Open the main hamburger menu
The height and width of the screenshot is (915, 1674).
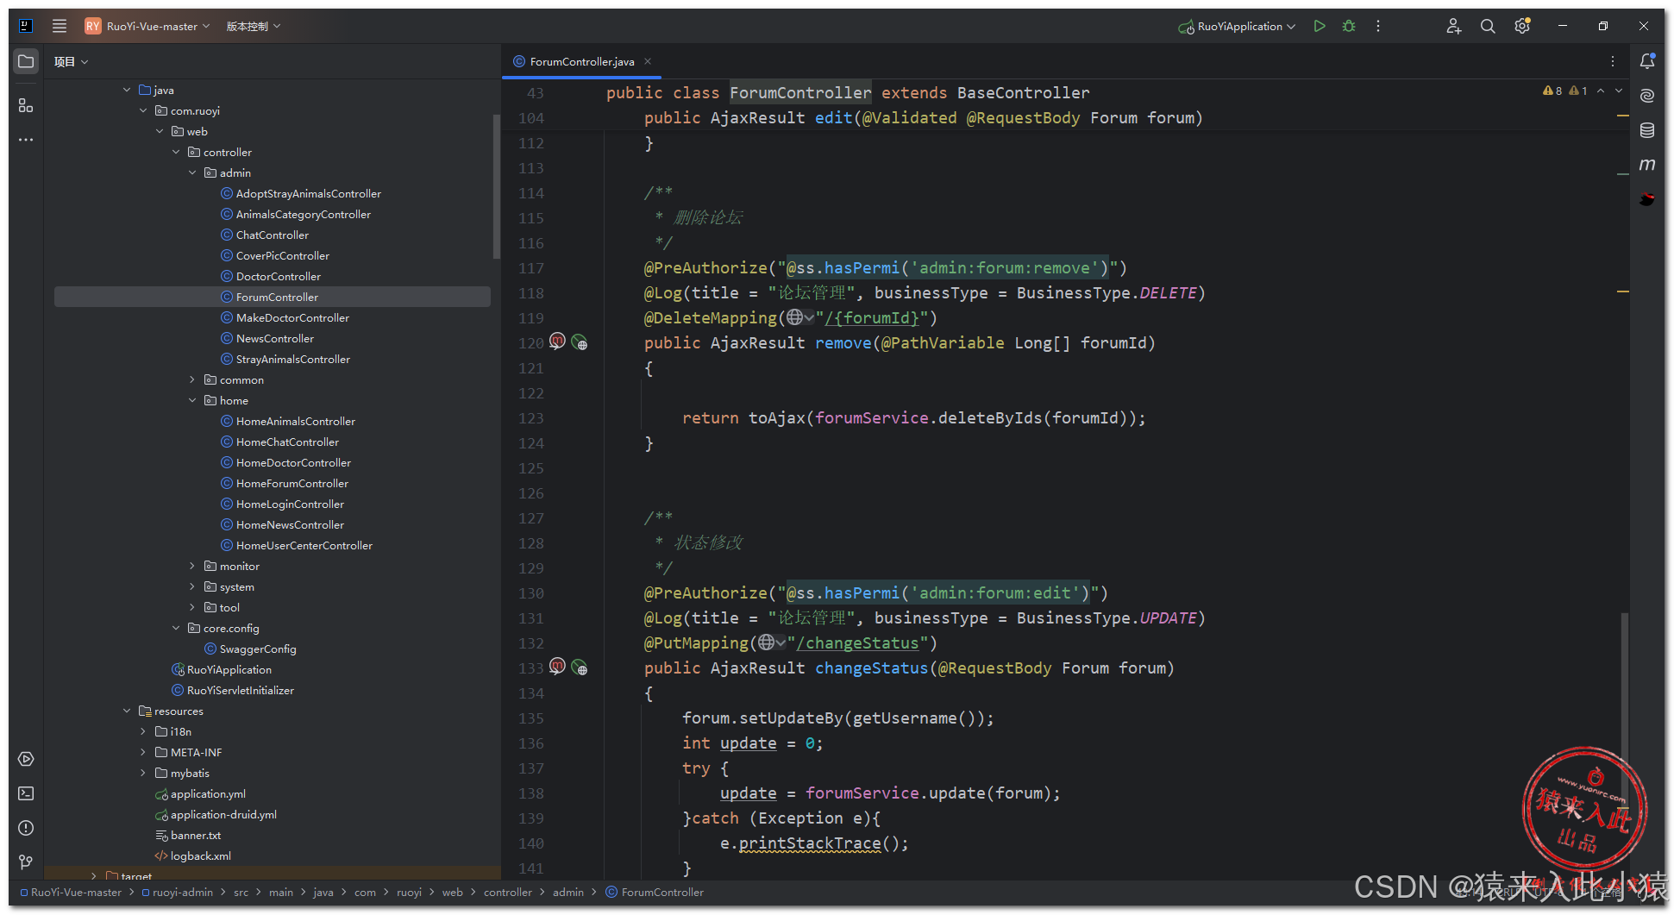(x=60, y=26)
